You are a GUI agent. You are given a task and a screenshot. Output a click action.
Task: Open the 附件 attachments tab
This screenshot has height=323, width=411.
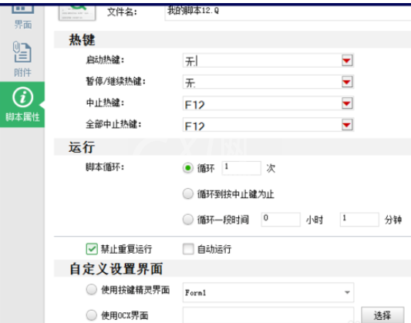[x=22, y=59]
